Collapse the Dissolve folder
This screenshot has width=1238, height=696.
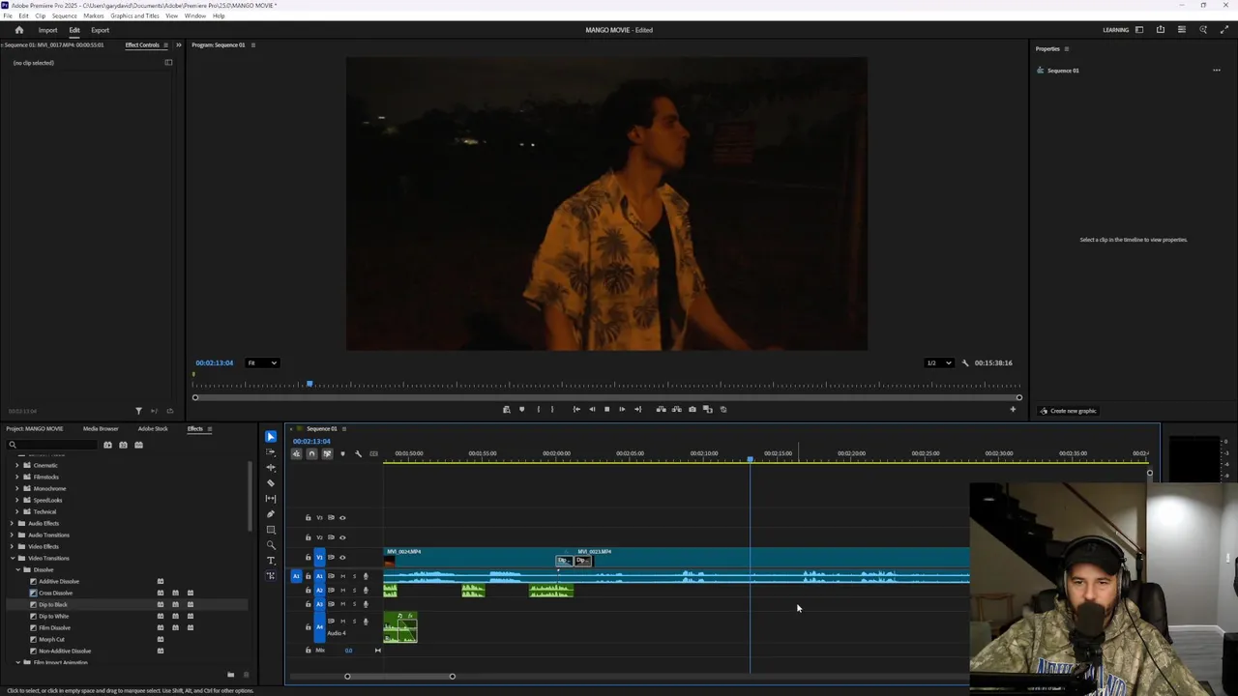(17, 569)
